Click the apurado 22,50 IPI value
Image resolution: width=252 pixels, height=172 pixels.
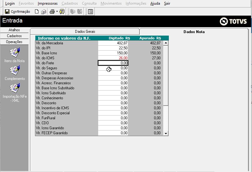tap(156, 48)
